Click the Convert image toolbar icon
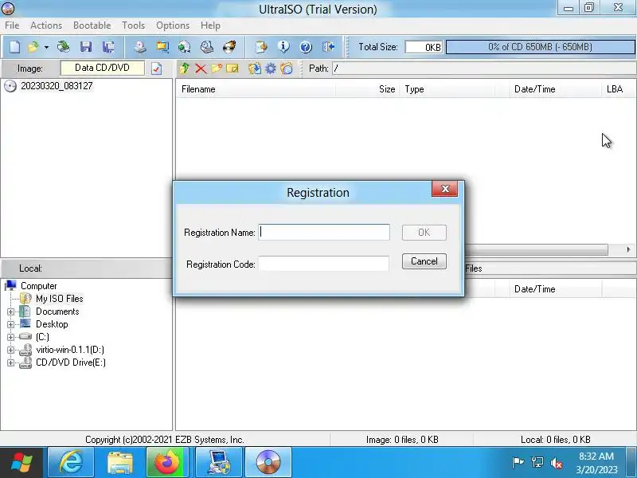Image resolution: width=637 pixels, height=478 pixels. (162, 47)
